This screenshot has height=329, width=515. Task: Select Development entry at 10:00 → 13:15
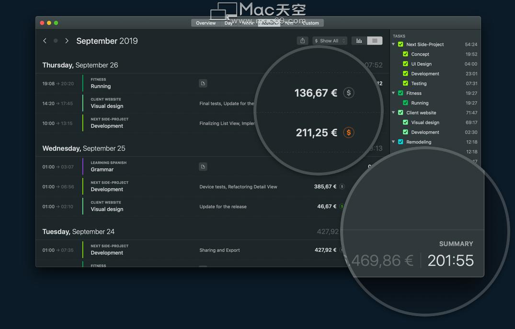point(213,123)
